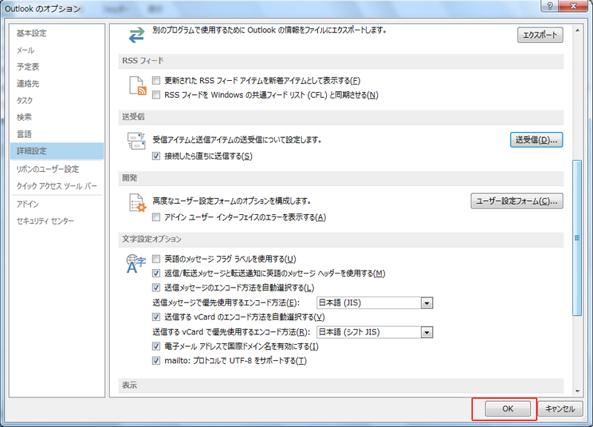Toggle 送信する vCard のエンコード方法を自動選択する
Screen dimensions: 593x427
click(x=156, y=317)
